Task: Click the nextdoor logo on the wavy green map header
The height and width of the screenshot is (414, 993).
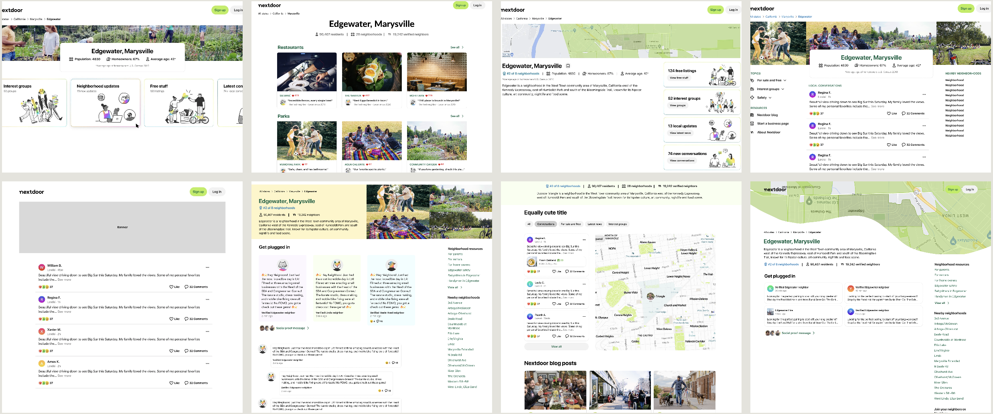Action: tap(775, 189)
